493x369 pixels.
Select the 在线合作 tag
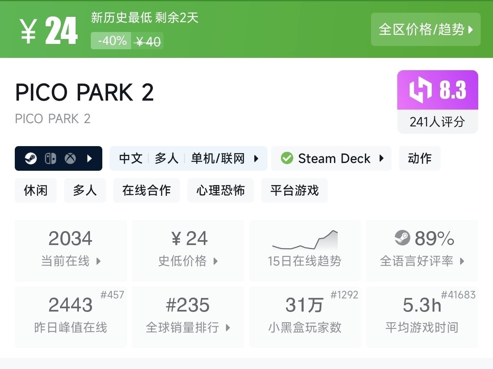(x=146, y=190)
